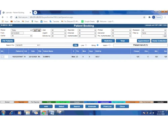Open the file explorer taskbar icon
This screenshot has width=168, height=126.
tap(28, 113)
